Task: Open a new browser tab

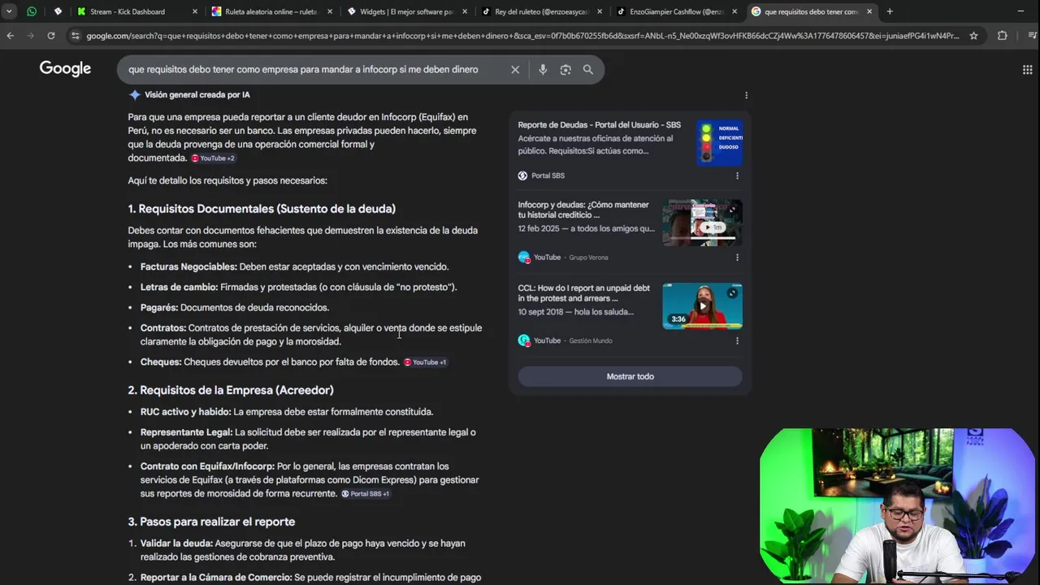Action: point(890,11)
